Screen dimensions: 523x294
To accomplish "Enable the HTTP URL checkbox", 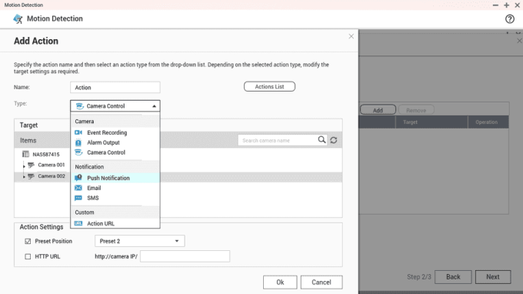I will [28, 256].
